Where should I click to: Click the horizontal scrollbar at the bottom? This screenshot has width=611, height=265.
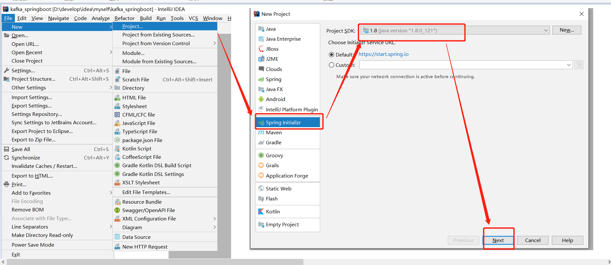click(155, 262)
